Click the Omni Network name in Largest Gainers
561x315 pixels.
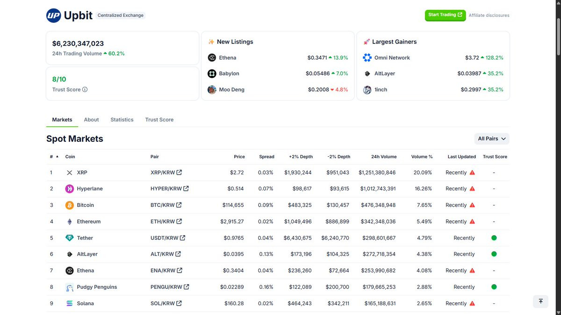(x=392, y=58)
